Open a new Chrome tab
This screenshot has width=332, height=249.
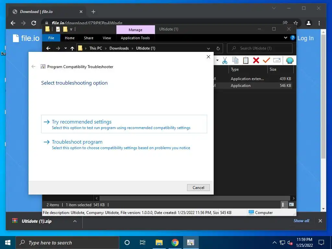[93, 12]
